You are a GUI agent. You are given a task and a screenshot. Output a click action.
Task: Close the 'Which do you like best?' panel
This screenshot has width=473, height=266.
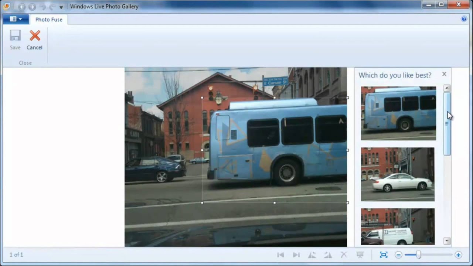pos(444,74)
